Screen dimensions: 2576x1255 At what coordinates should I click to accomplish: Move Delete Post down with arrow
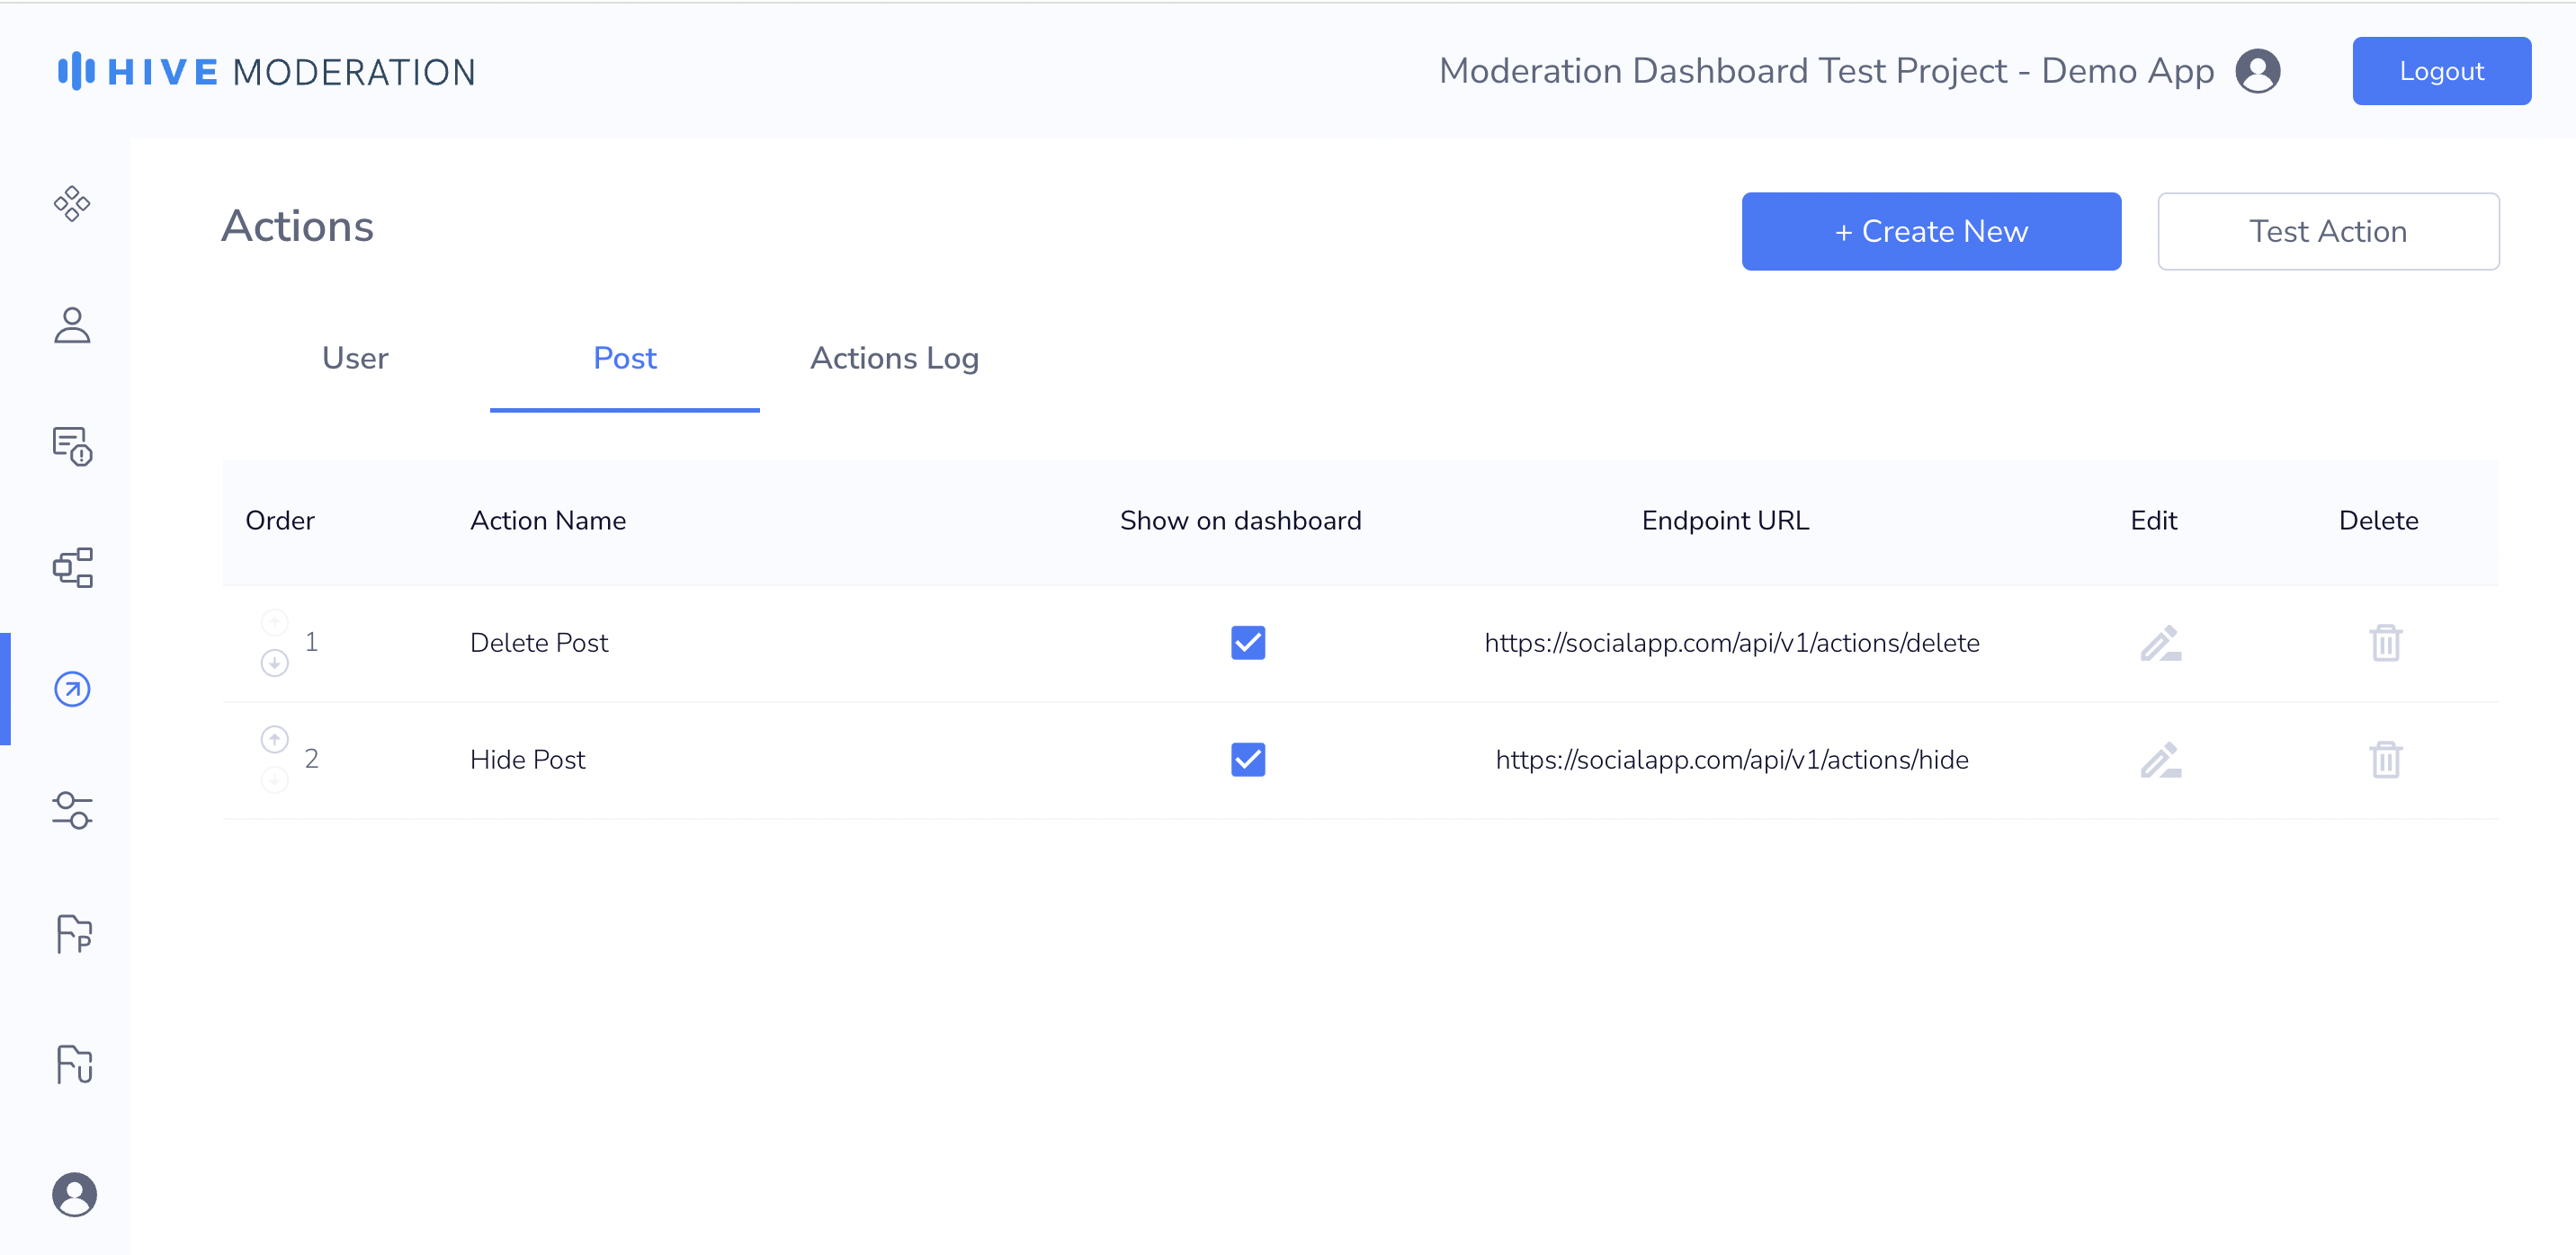(274, 663)
